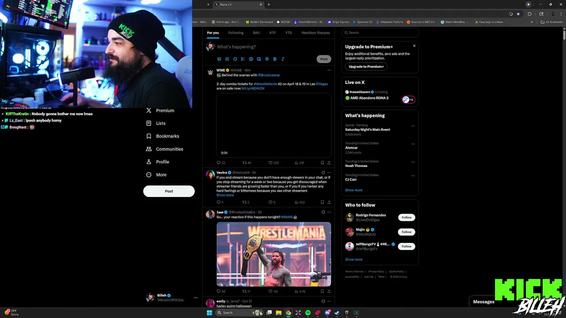
Task: Open options for CJ Carr trend
Action: point(413,176)
